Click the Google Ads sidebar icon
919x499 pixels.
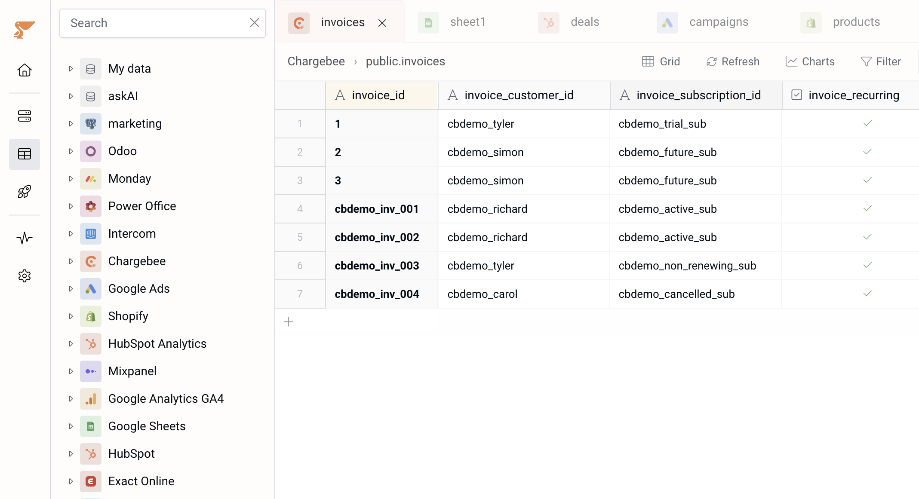point(91,288)
